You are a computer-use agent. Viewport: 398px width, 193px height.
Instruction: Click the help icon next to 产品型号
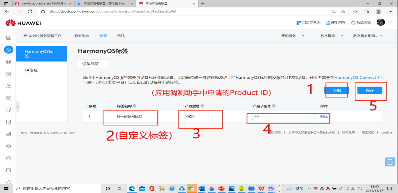click(202, 106)
